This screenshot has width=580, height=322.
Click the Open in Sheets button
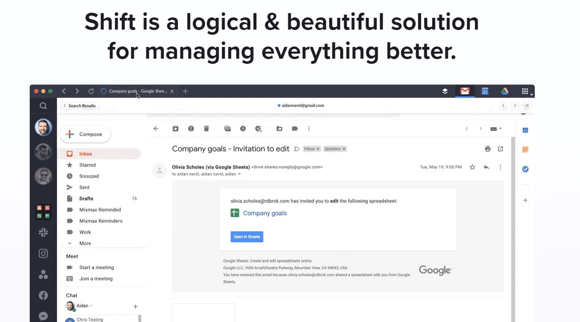pyautogui.click(x=246, y=237)
